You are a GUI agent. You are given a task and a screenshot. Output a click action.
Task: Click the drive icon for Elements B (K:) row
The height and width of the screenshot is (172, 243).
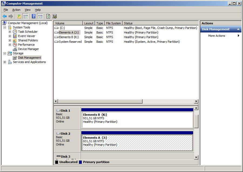(56, 37)
